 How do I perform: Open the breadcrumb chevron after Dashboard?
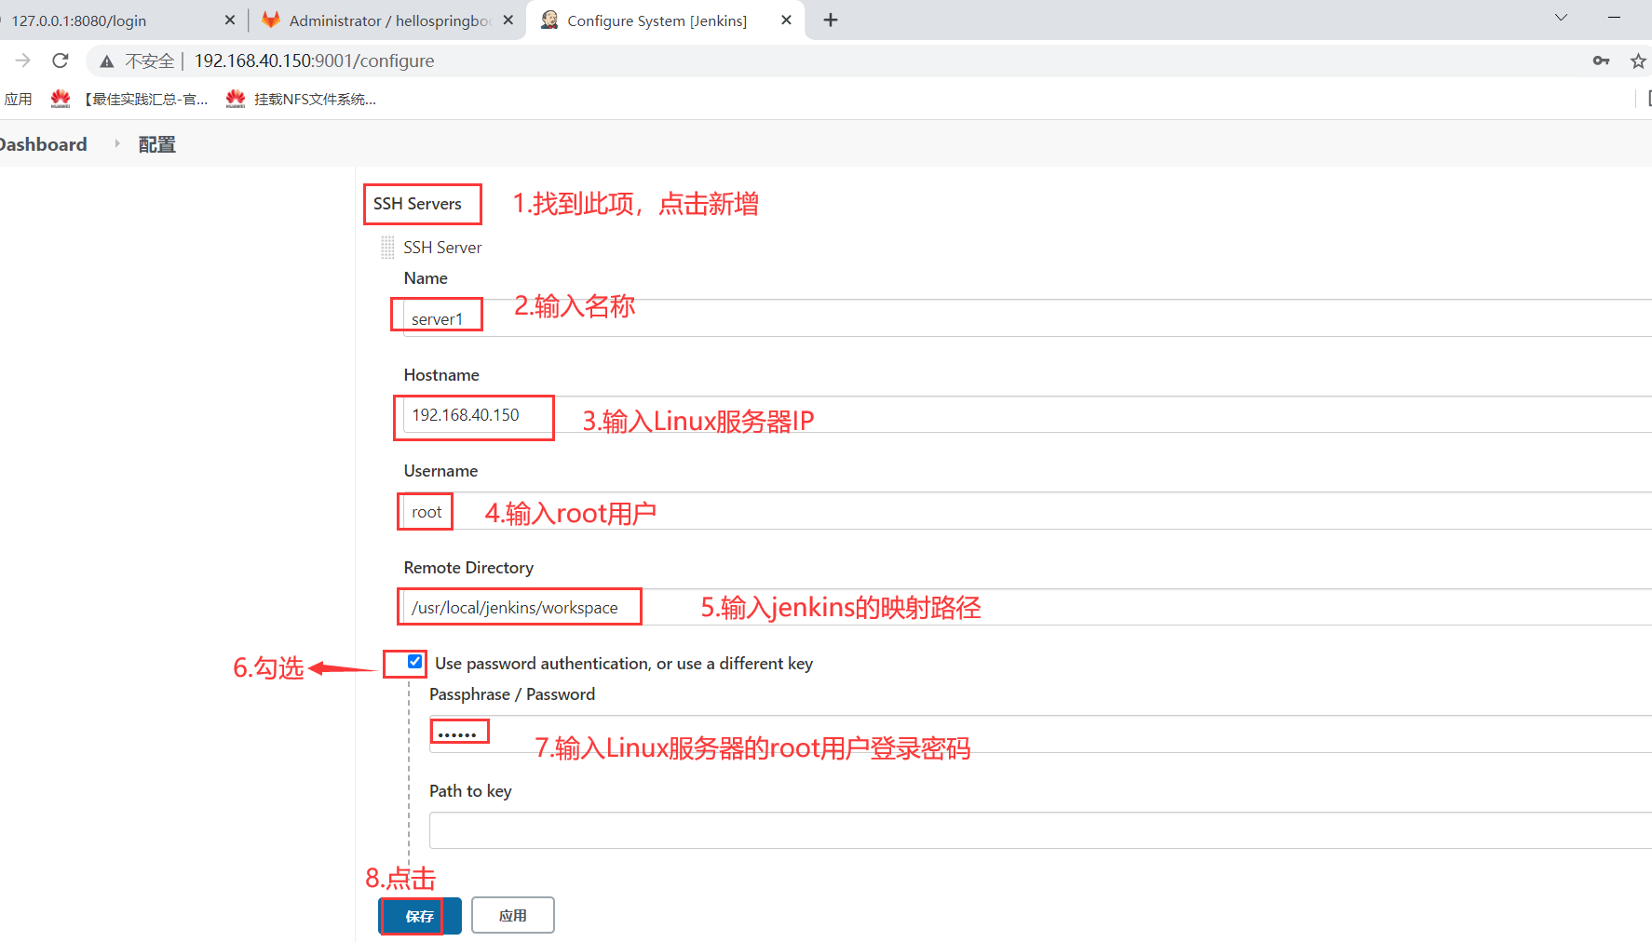pyautogui.click(x=117, y=143)
